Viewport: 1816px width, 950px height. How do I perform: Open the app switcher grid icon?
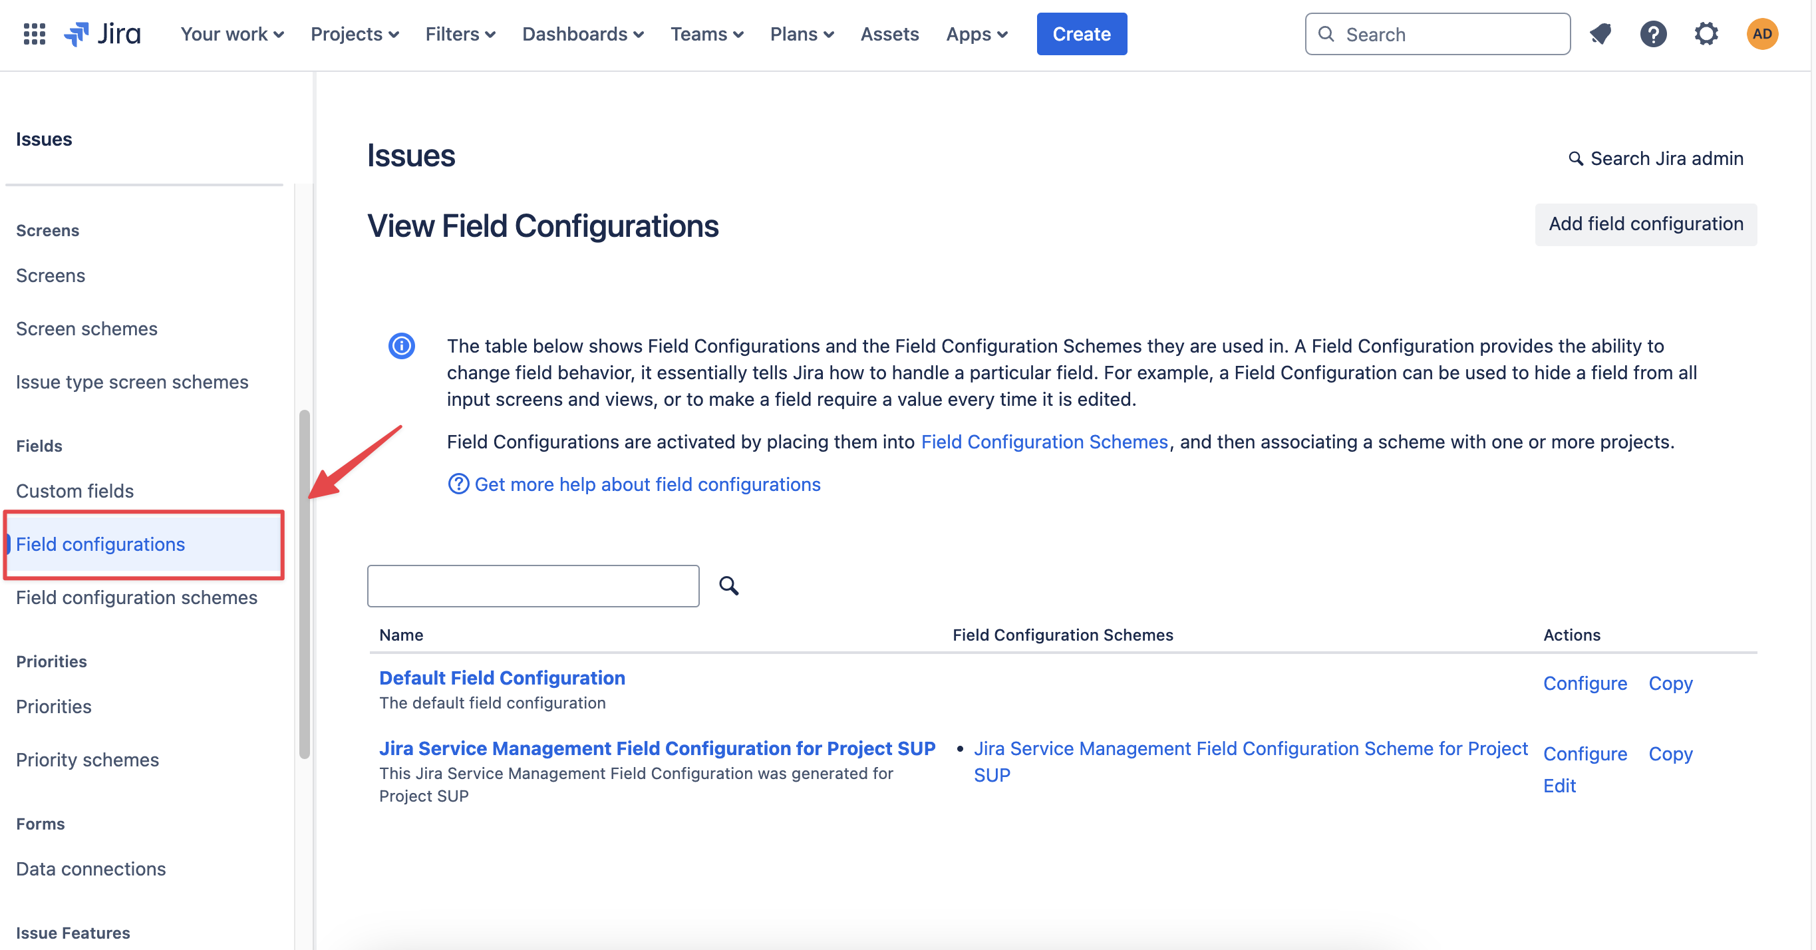point(34,34)
